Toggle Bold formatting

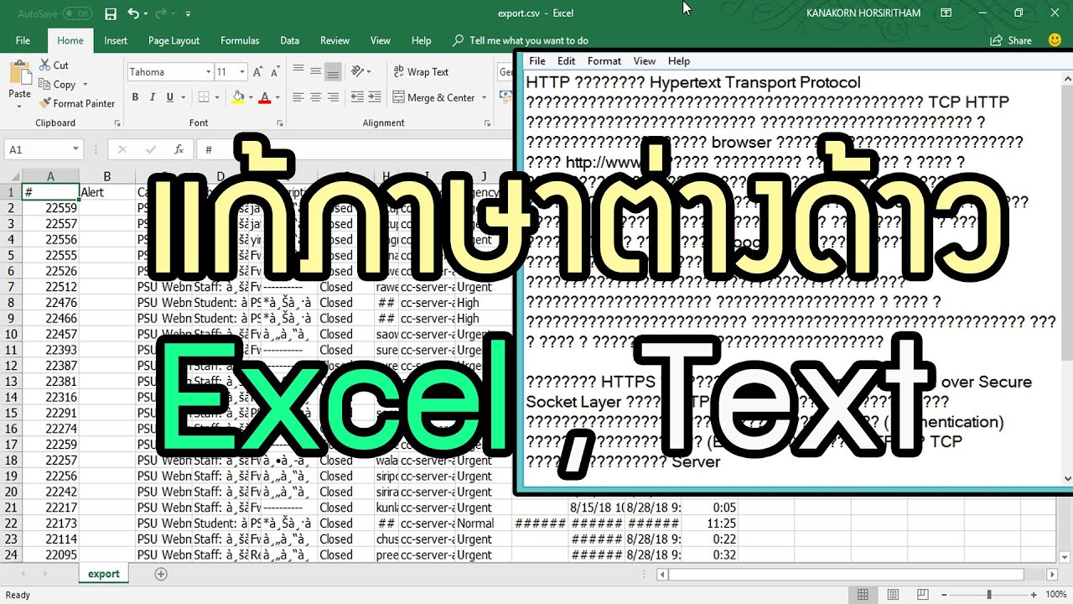coord(135,97)
